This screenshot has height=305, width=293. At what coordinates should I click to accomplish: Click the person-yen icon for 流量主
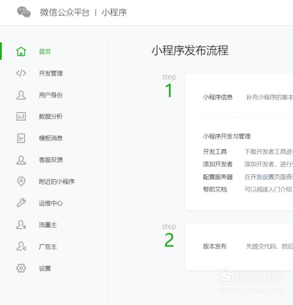click(21, 225)
